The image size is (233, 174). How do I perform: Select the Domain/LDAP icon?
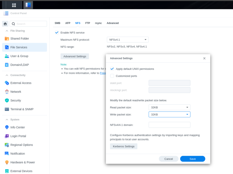pyautogui.click(x=7, y=65)
